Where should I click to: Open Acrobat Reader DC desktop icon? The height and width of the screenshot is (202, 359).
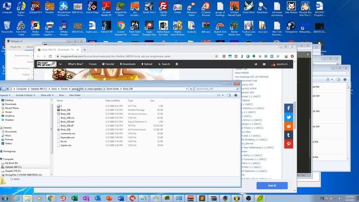coord(107,9)
